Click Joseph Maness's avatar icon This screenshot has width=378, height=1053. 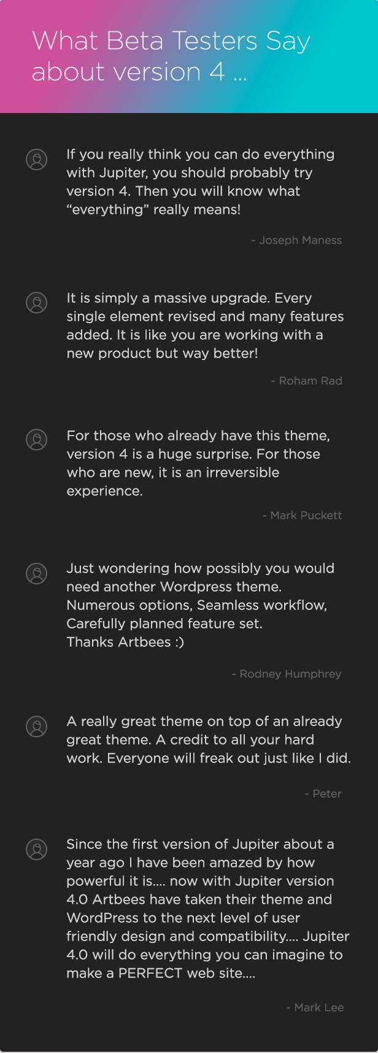point(37,160)
